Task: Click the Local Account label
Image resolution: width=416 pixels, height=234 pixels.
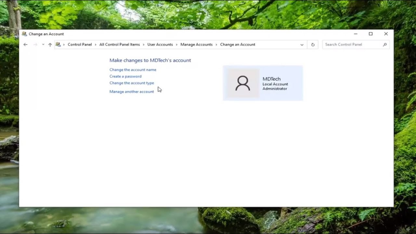Action: [x=275, y=84]
